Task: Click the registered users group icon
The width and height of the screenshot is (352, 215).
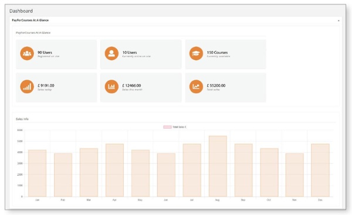Action: pyautogui.click(x=27, y=53)
